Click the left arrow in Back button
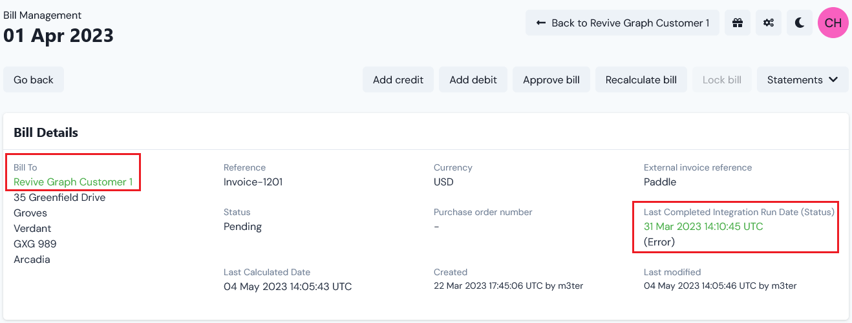The image size is (852, 323). point(541,23)
